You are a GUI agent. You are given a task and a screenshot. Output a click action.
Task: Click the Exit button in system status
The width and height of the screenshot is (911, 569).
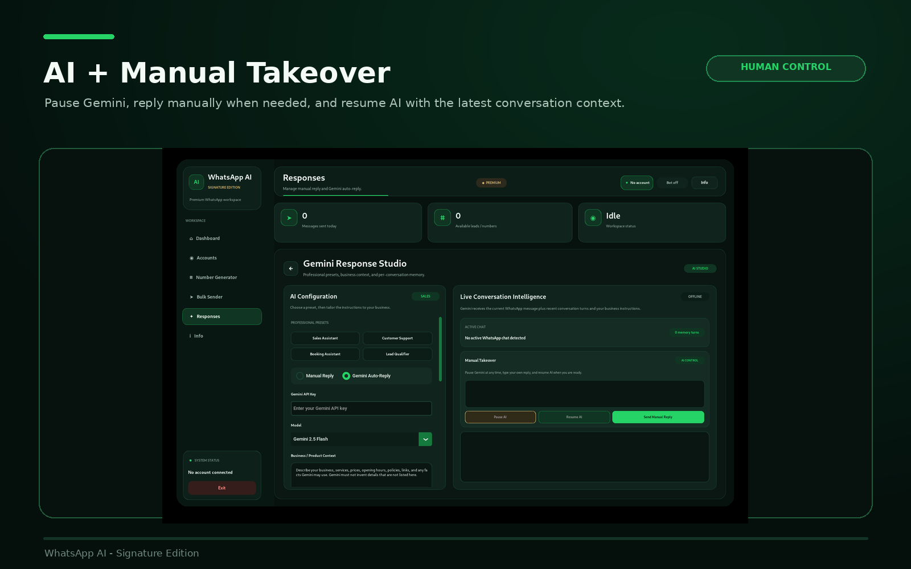[x=222, y=488]
